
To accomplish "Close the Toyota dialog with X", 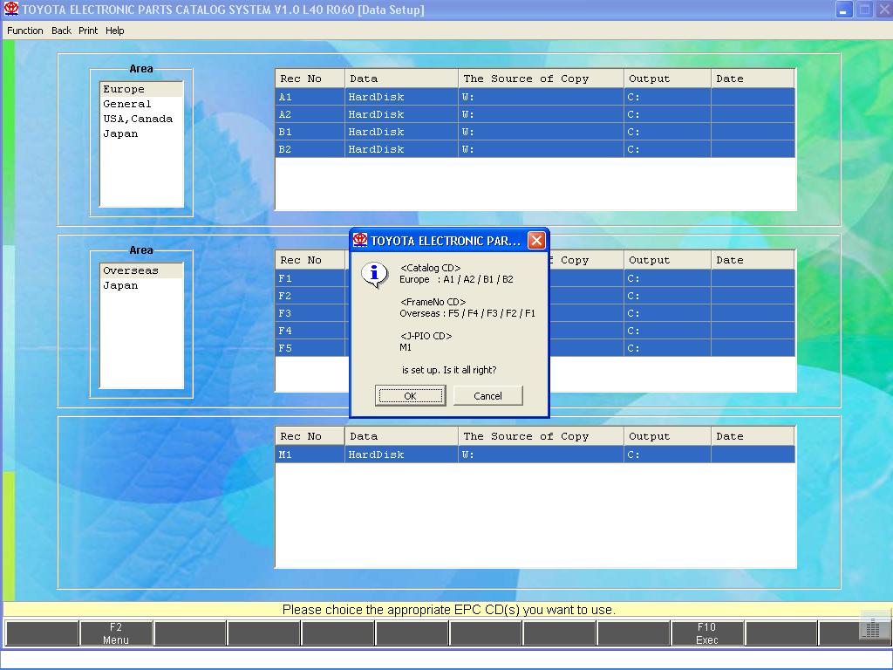I will coord(536,241).
